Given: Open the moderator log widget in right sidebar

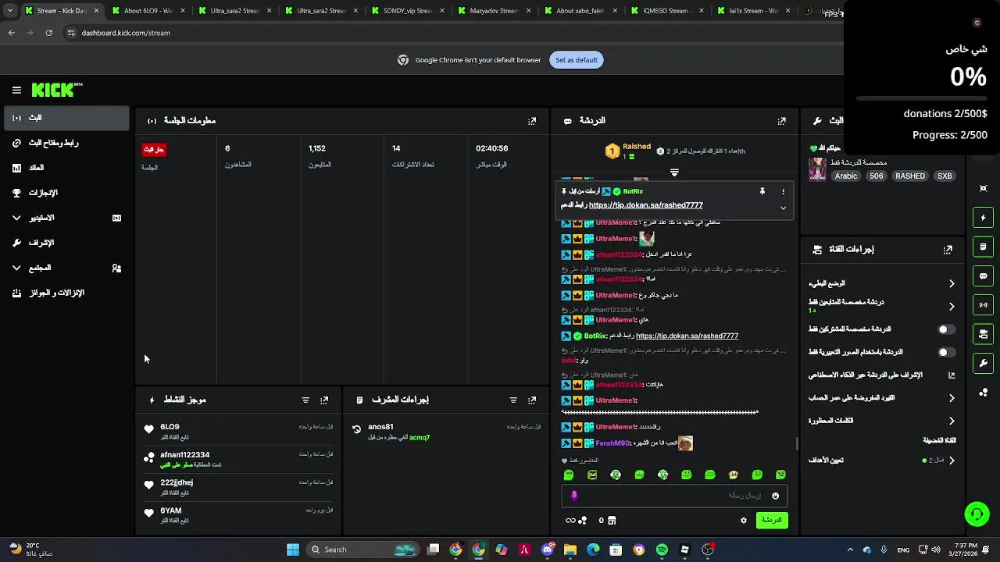Looking at the screenshot, I should click(983, 247).
